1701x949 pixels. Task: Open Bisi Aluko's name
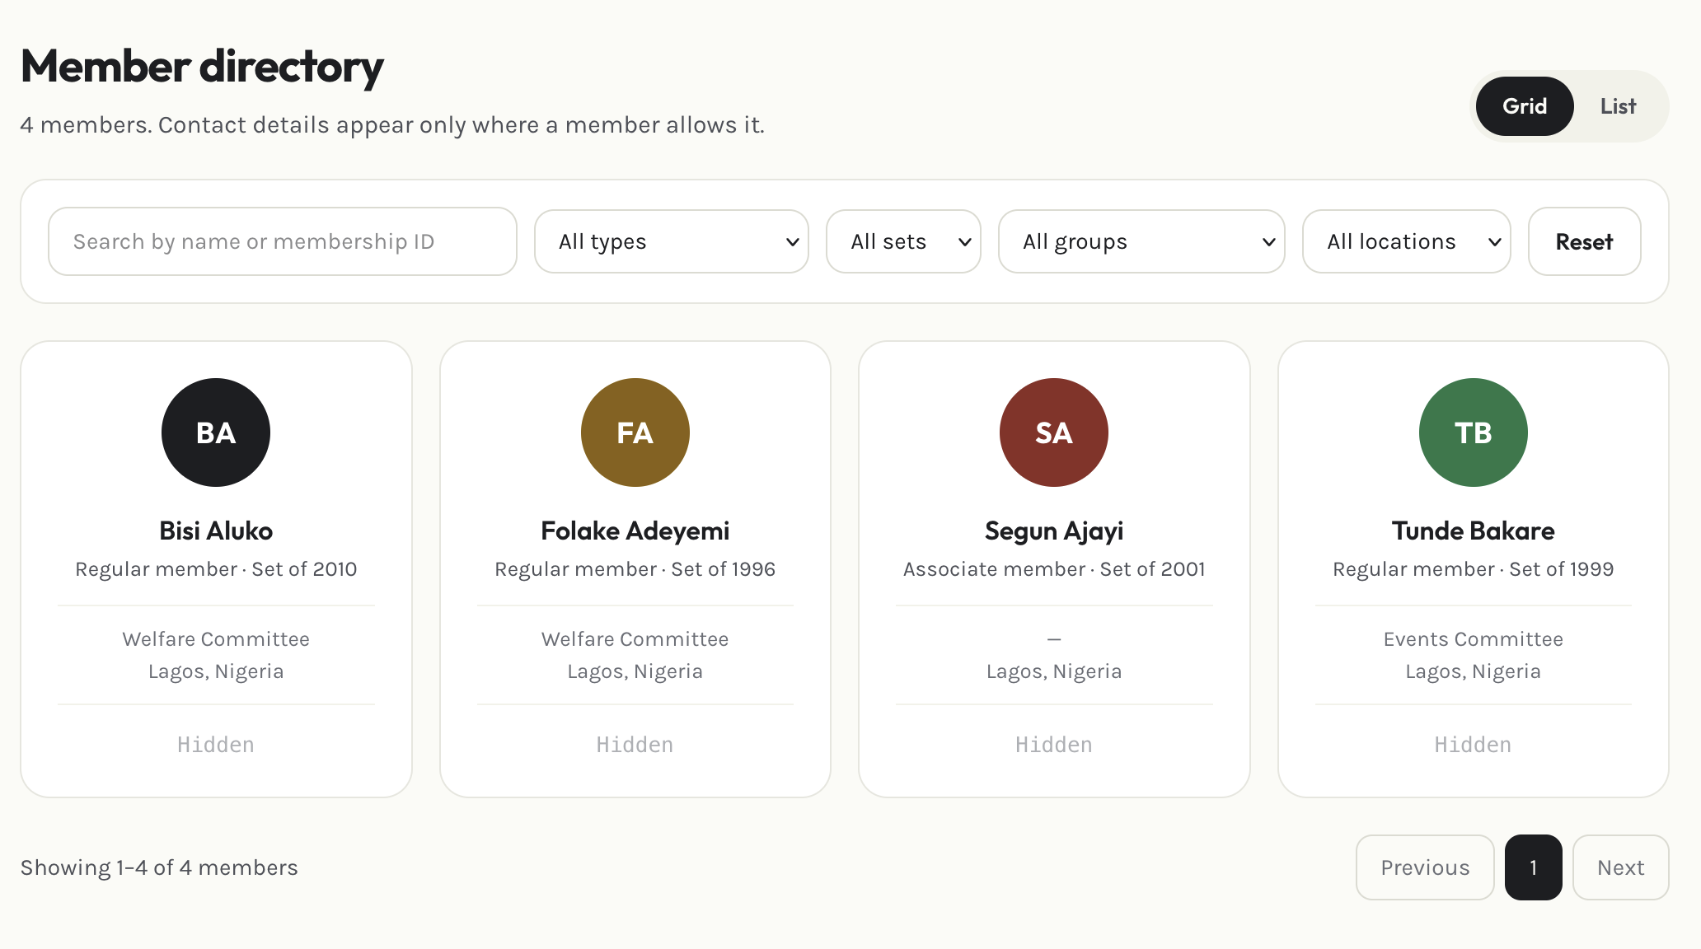[x=216, y=531]
